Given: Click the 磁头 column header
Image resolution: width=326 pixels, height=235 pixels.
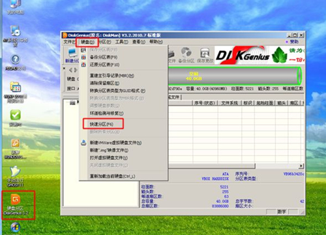Looking at the screenshot, I should click(282, 103).
